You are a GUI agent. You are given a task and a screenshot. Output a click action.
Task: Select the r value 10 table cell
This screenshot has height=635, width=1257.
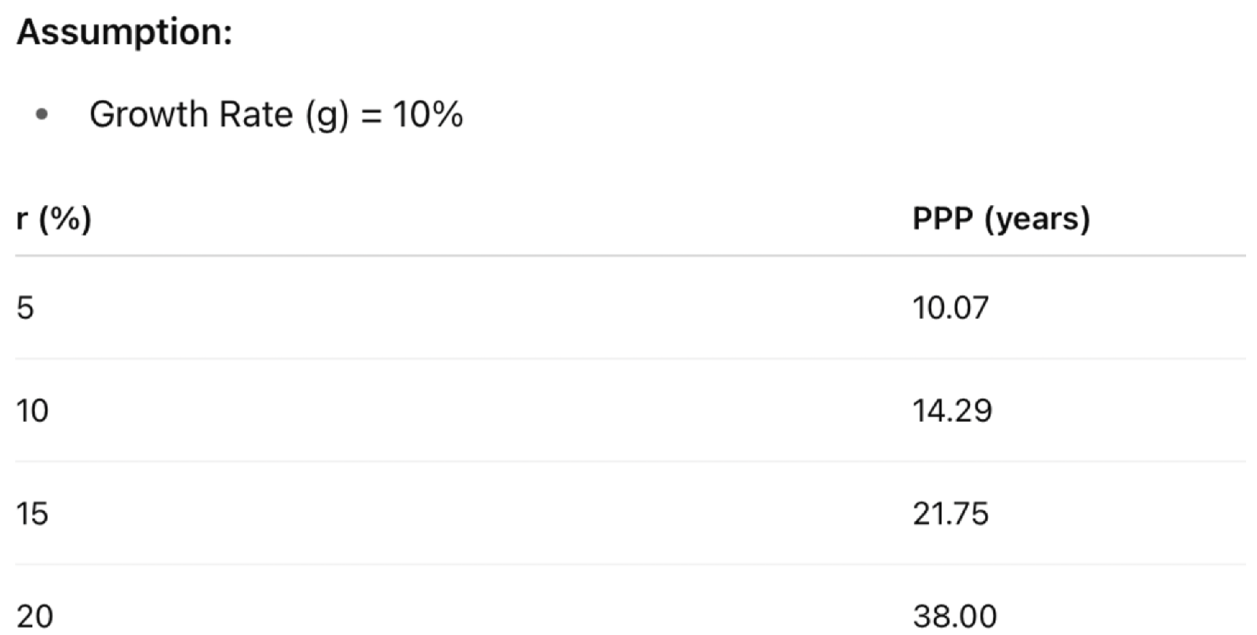(33, 411)
